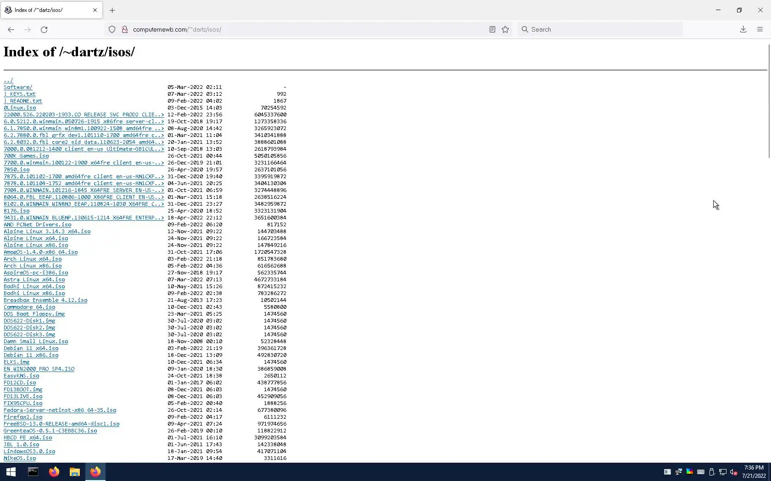This screenshot has width=771, height=481.
Task: Download ELKS.img
Action: click(17, 362)
